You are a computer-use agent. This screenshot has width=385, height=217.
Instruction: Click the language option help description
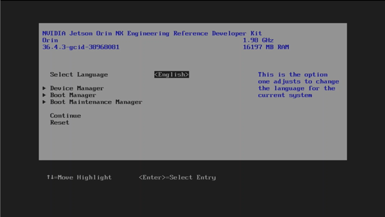tap(298, 85)
